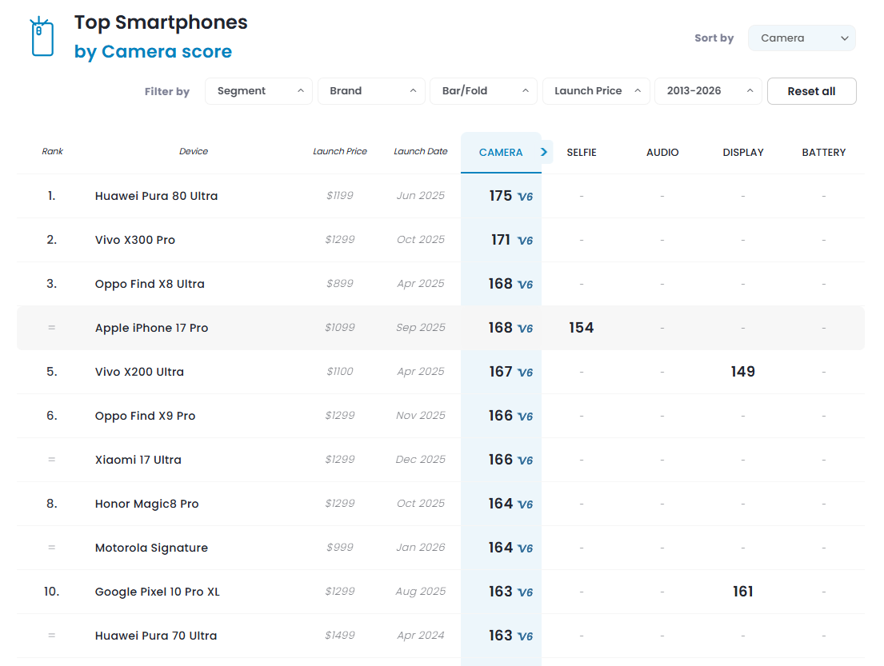Open the Sort by Camera dropdown

[x=801, y=38]
